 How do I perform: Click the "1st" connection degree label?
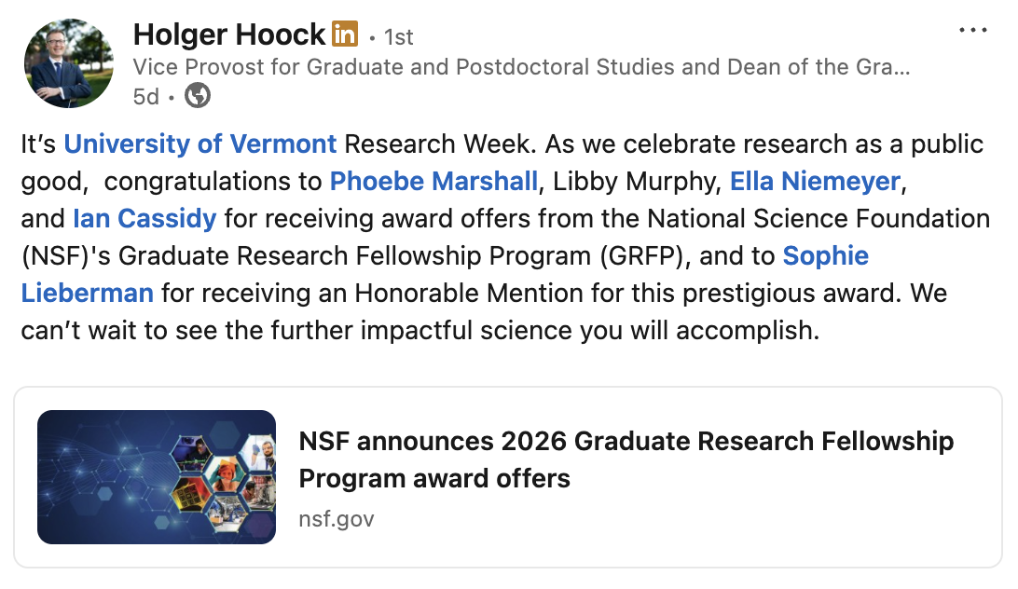399,37
